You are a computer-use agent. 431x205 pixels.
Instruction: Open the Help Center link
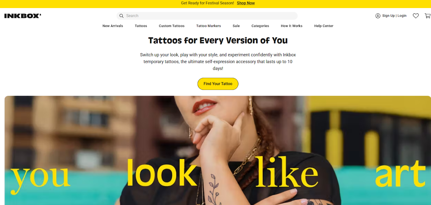324,26
